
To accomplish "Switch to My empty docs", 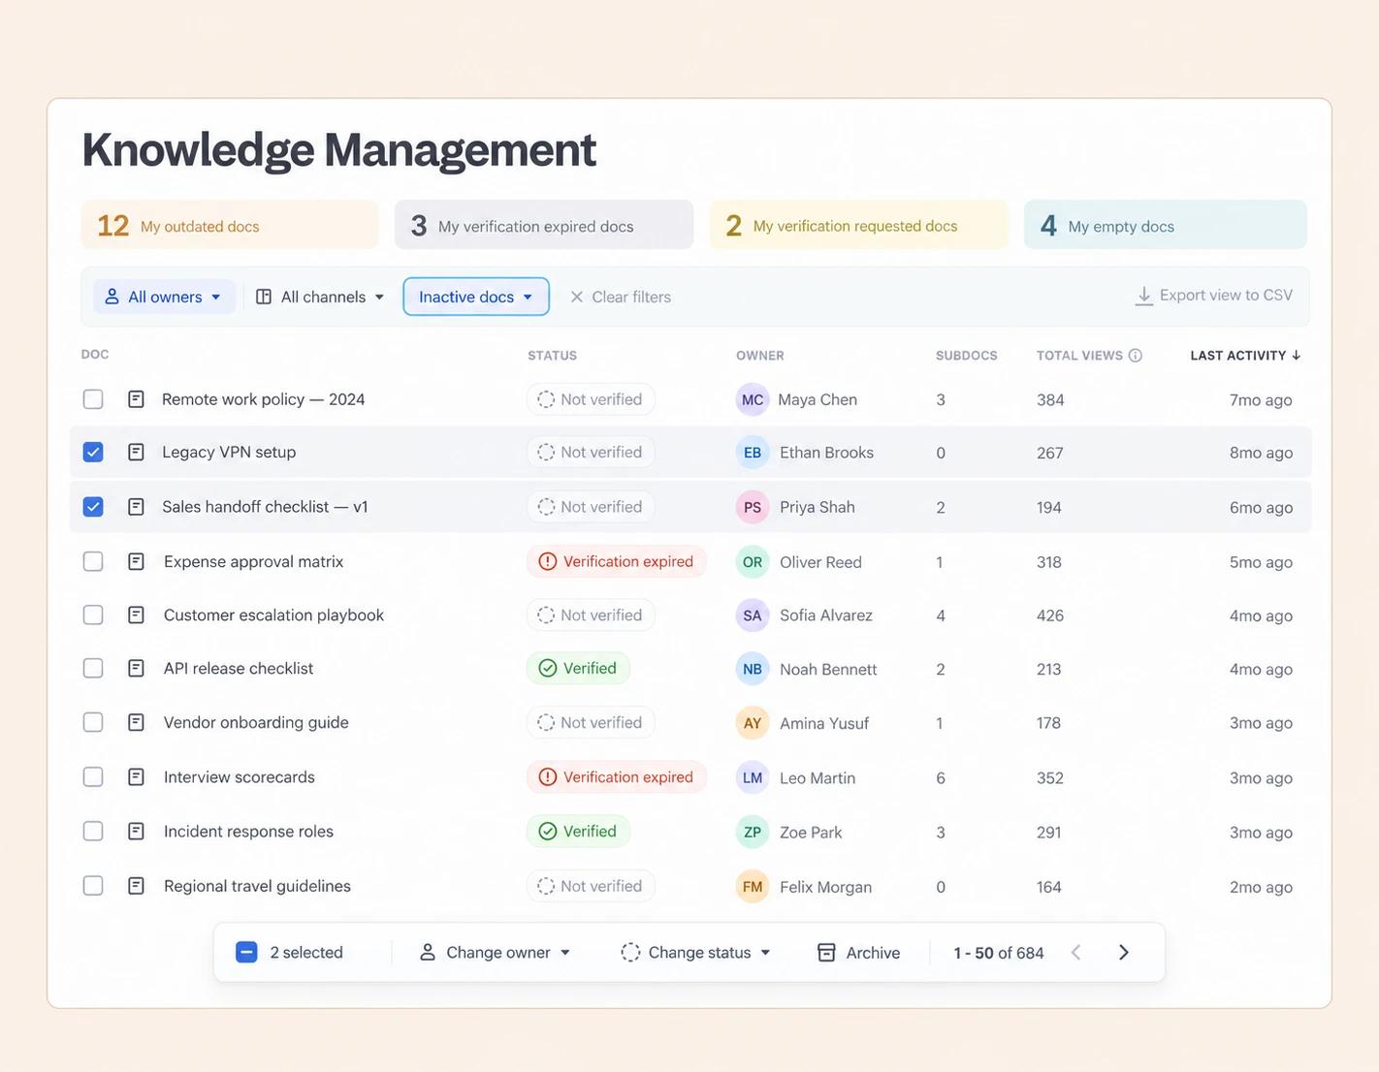I will pyautogui.click(x=1166, y=225).
